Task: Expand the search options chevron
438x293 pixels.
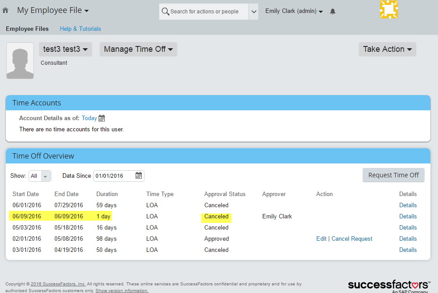Action: [254, 12]
